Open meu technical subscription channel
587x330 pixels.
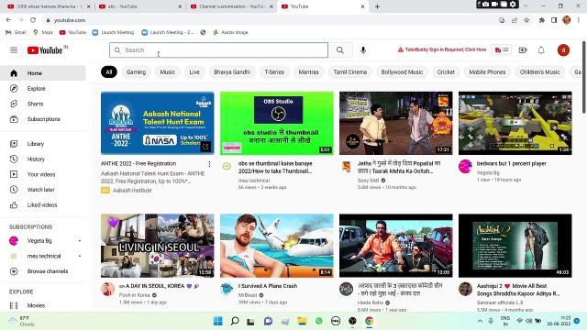click(x=43, y=256)
